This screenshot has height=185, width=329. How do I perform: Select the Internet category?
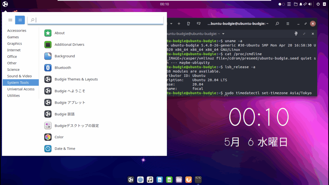coord(20,50)
